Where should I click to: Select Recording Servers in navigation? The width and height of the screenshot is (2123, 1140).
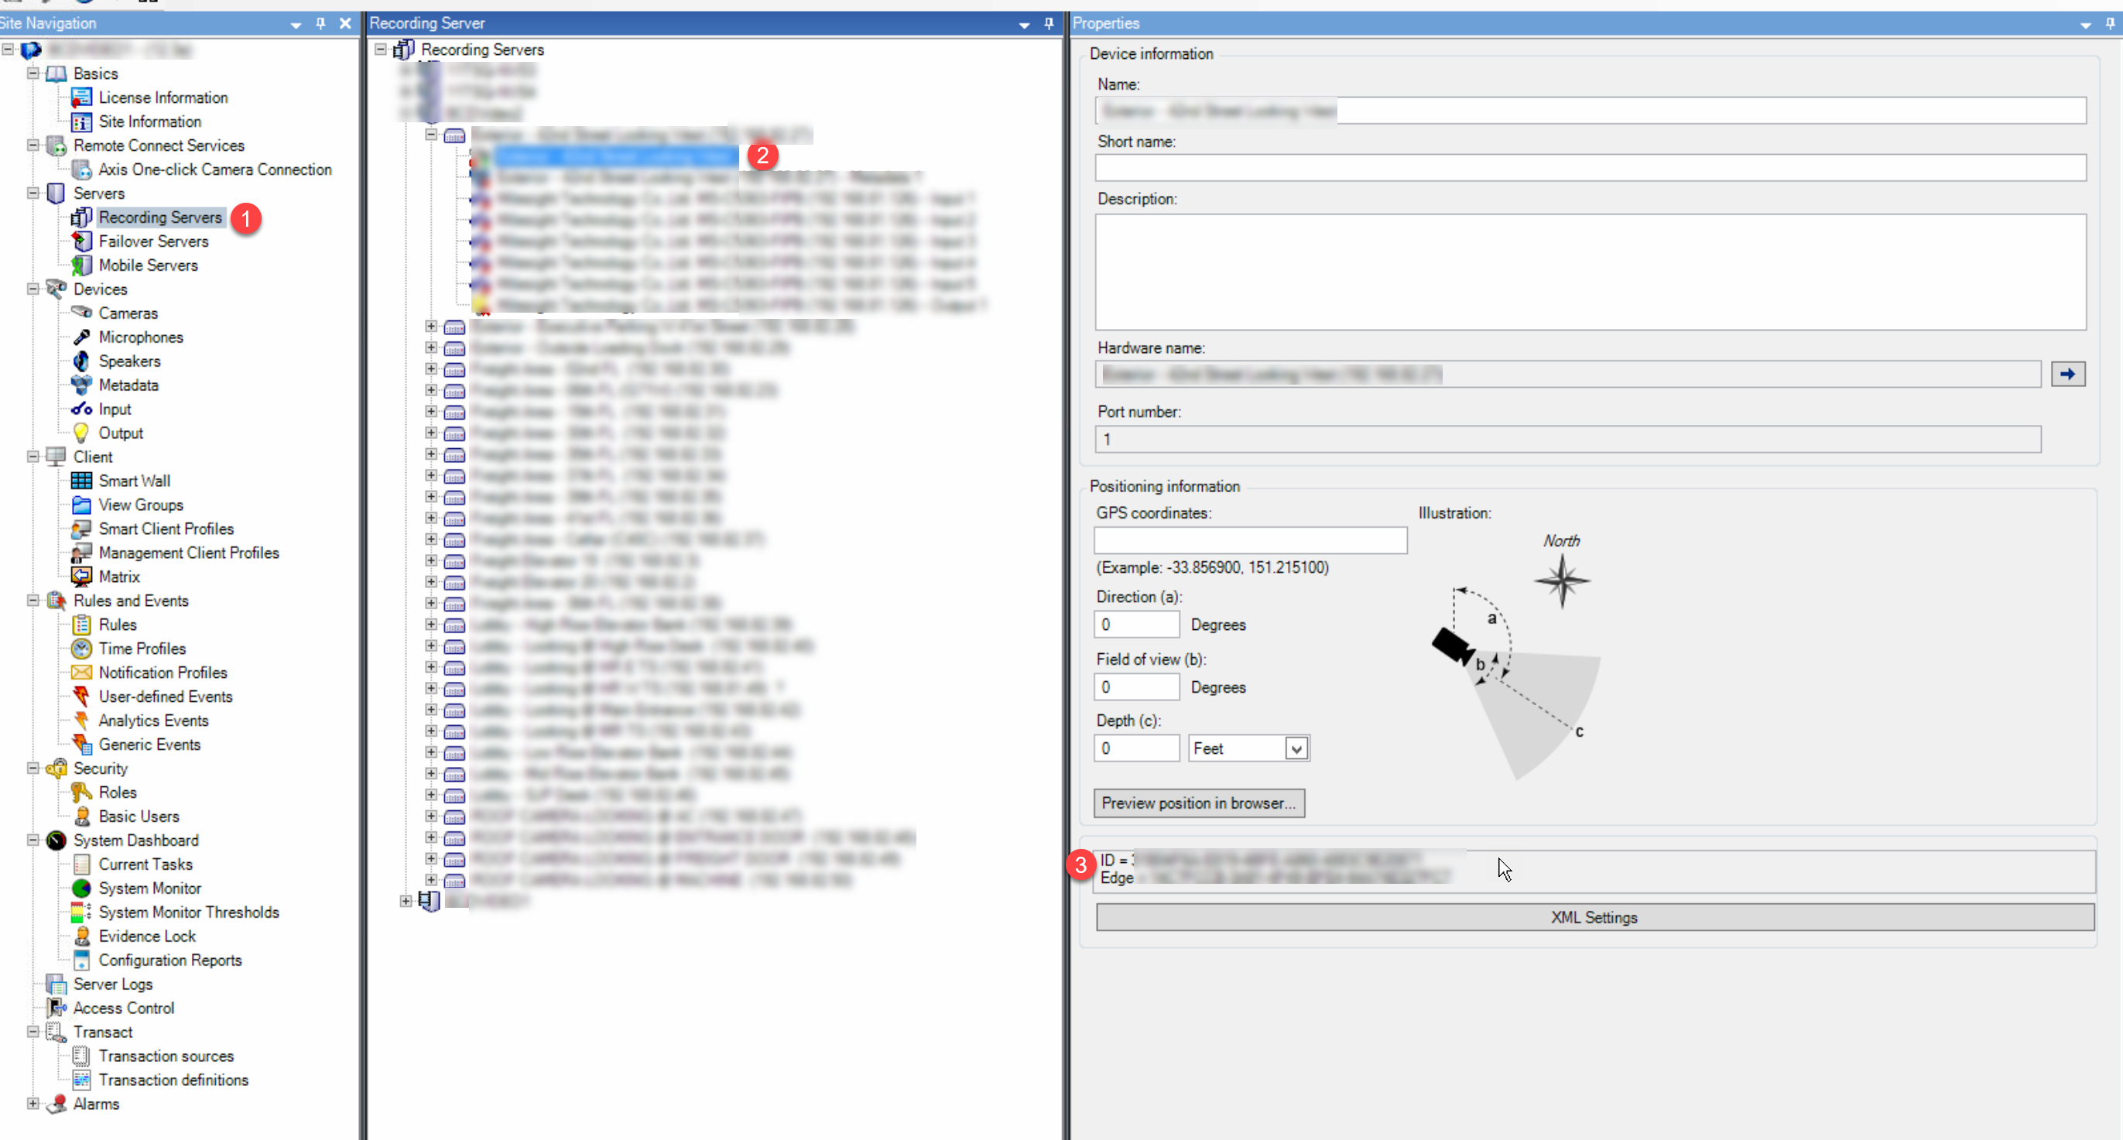(x=160, y=217)
